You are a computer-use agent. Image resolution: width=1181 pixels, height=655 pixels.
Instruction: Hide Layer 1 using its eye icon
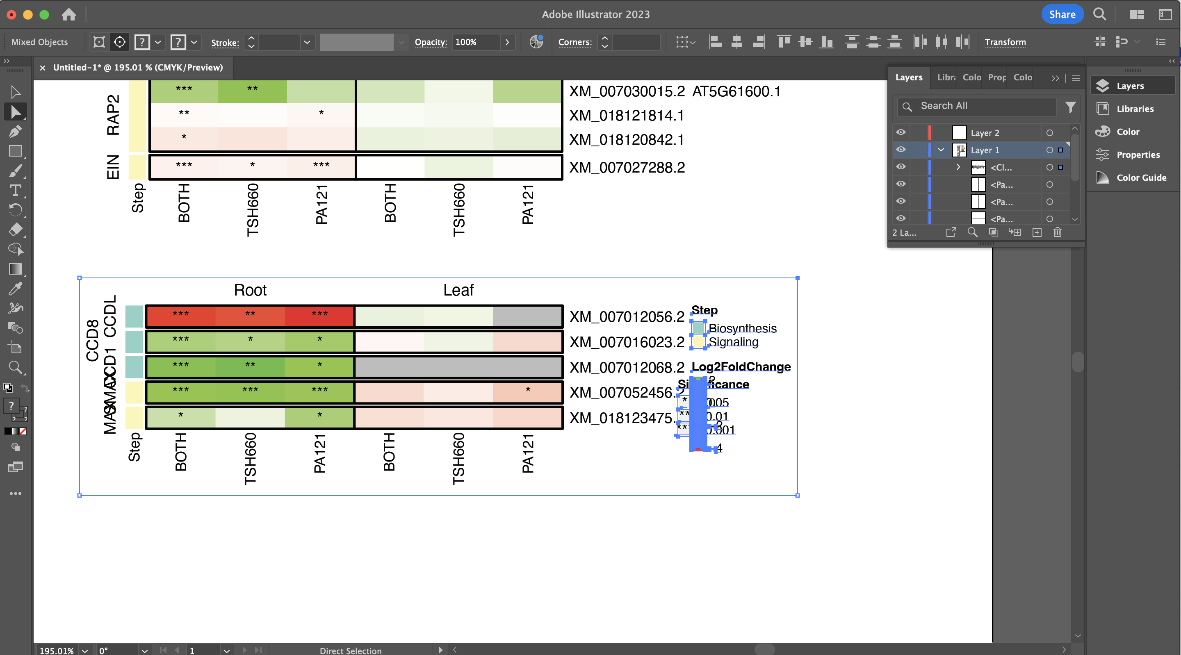901,150
